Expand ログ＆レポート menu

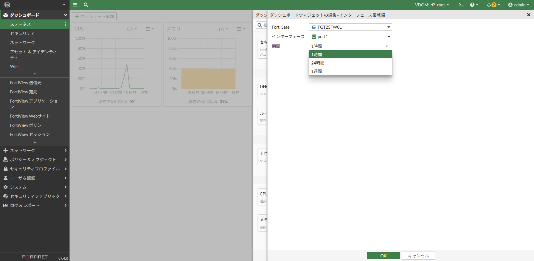34,205
